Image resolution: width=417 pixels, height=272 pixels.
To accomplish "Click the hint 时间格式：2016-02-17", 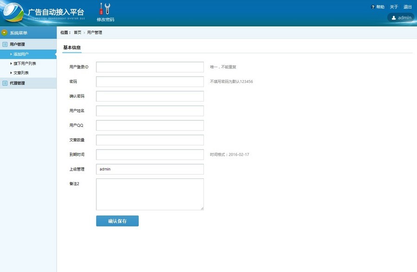I will pyautogui.click(x=229, y=154).
